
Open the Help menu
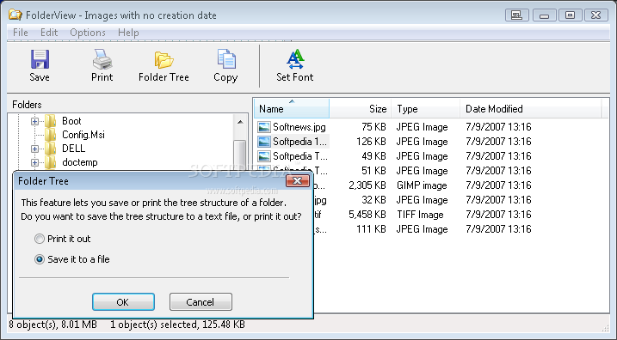pos(129,33)
